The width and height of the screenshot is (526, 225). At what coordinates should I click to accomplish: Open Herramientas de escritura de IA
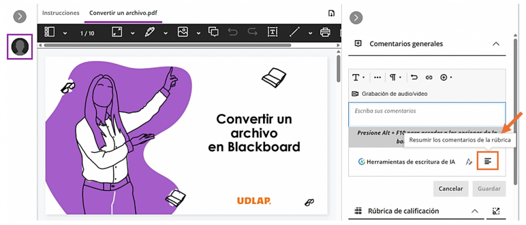[x=407, y=162]
